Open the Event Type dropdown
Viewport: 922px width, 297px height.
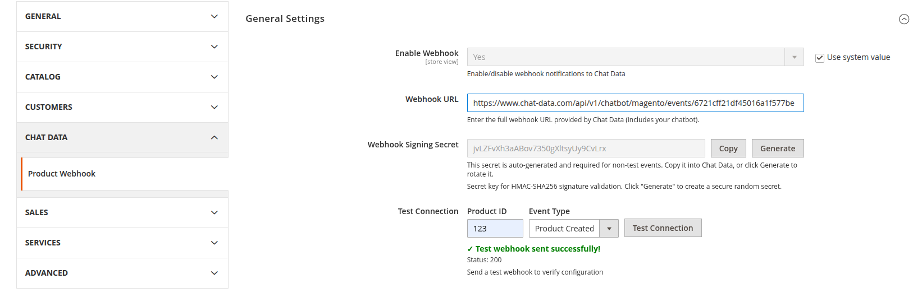(x=573, y=229)
